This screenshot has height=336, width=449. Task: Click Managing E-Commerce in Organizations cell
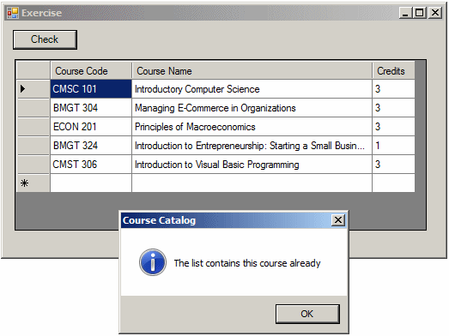[x=252, y=108]
